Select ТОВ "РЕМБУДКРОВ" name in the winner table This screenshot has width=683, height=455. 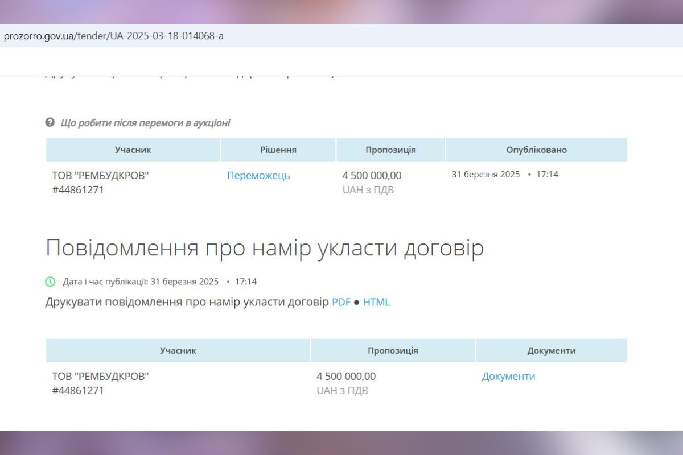click(x=100, y=176)
